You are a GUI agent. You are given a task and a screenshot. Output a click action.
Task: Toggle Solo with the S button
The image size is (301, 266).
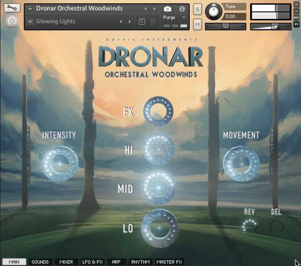point(198,9)
